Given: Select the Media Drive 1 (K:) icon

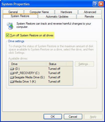Looking at the screenshot, I should click(12, 82).
